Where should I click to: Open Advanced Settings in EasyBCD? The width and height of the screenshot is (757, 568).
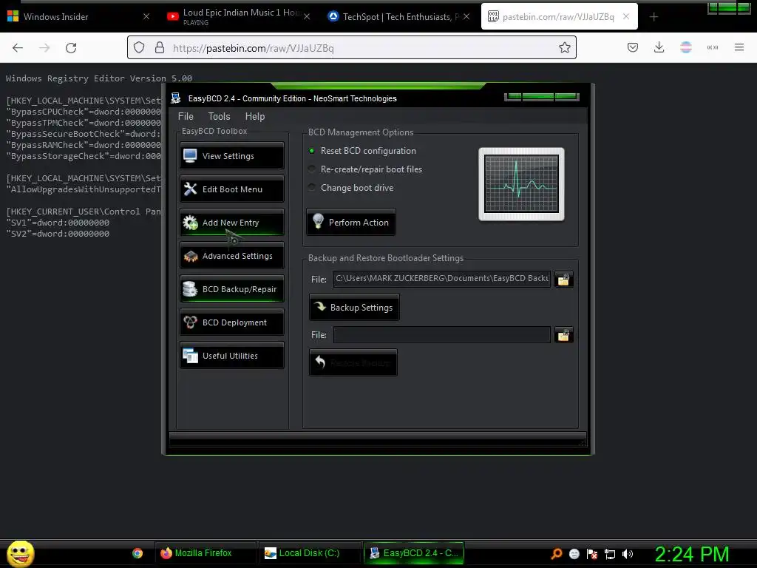231,255
